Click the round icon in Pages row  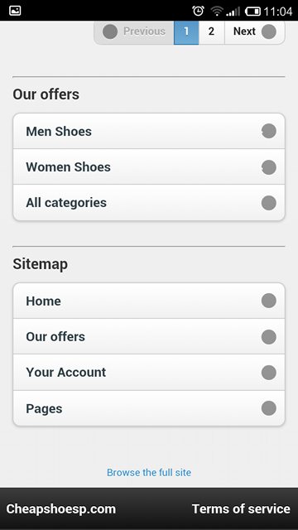point(268,408)
